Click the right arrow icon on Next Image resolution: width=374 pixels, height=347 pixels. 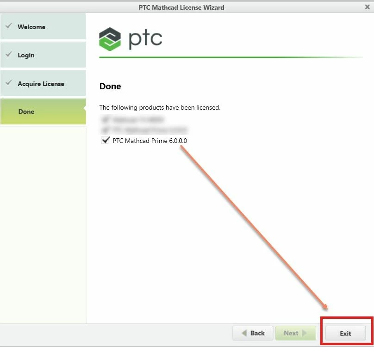(x=305, y=333)
